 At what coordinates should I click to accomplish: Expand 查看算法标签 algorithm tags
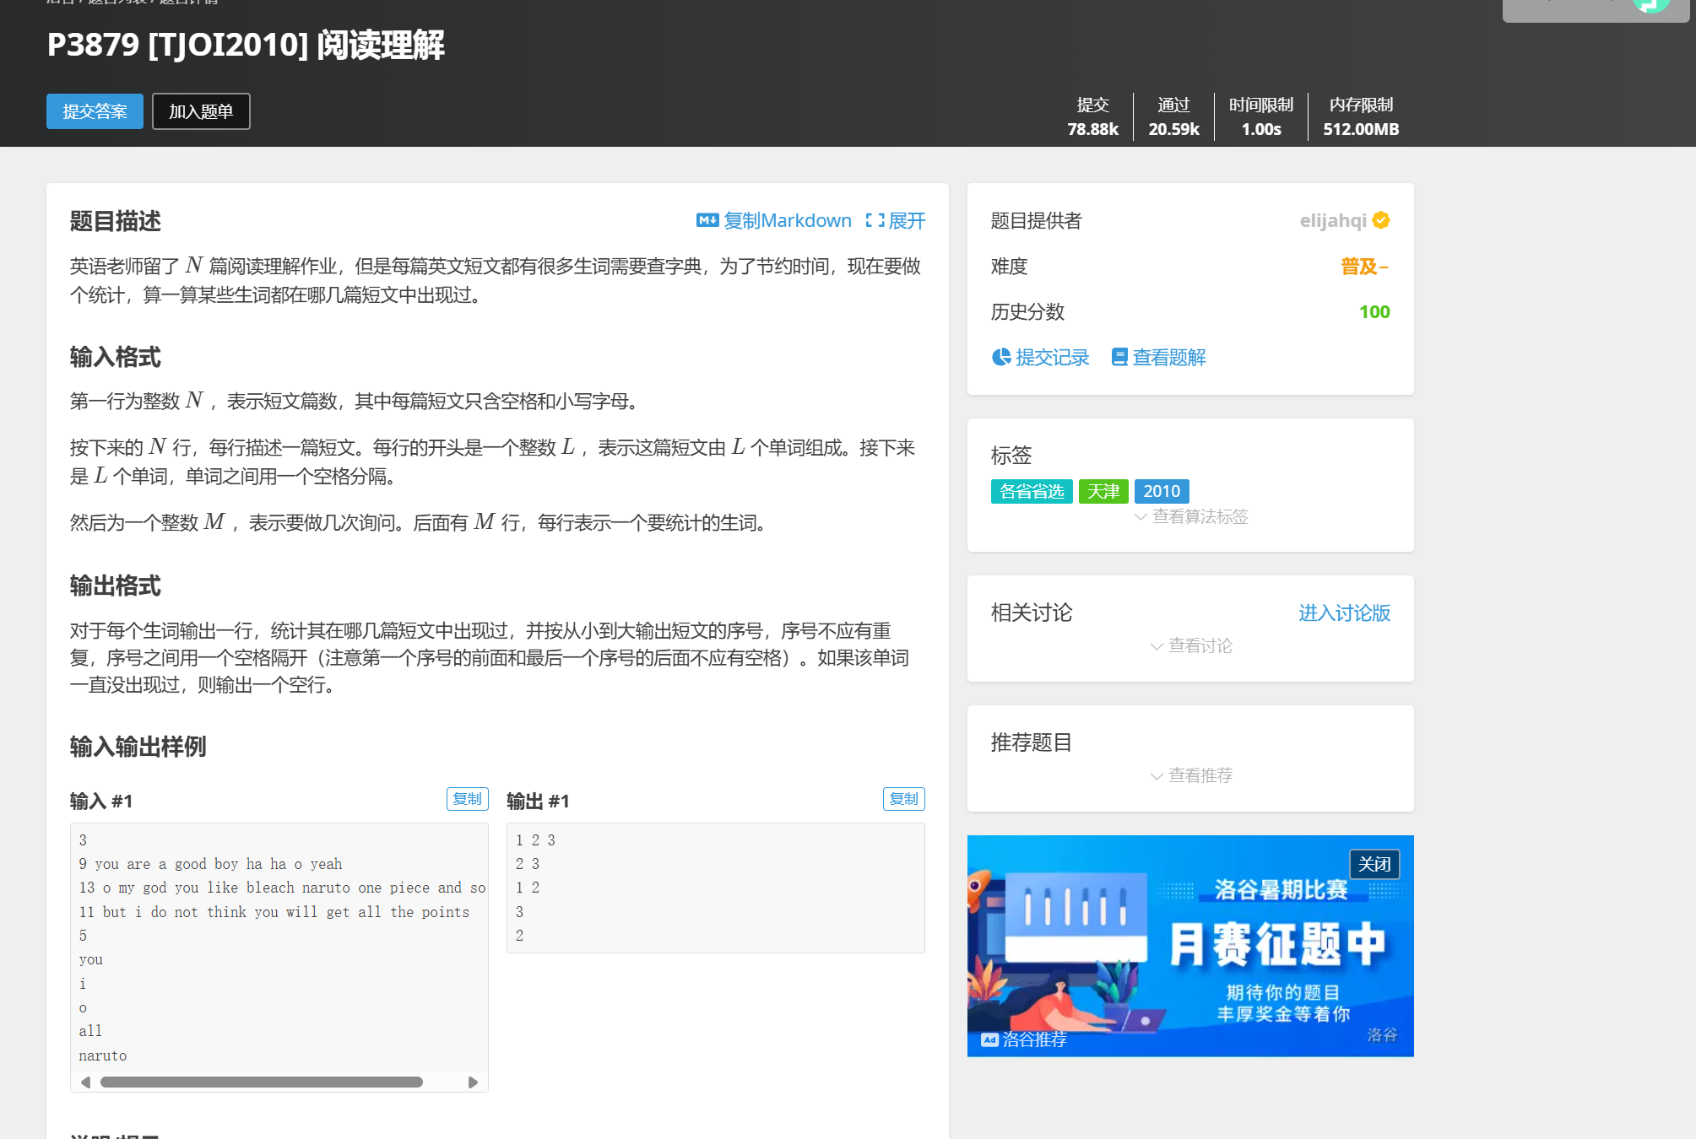click(1190, 516)
